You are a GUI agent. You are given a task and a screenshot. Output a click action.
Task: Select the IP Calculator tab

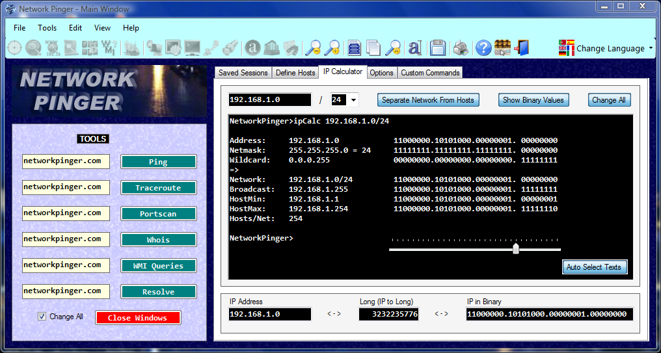coord(343,72)
